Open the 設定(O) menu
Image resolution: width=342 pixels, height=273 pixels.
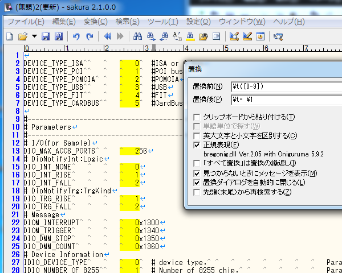(198, 22)
